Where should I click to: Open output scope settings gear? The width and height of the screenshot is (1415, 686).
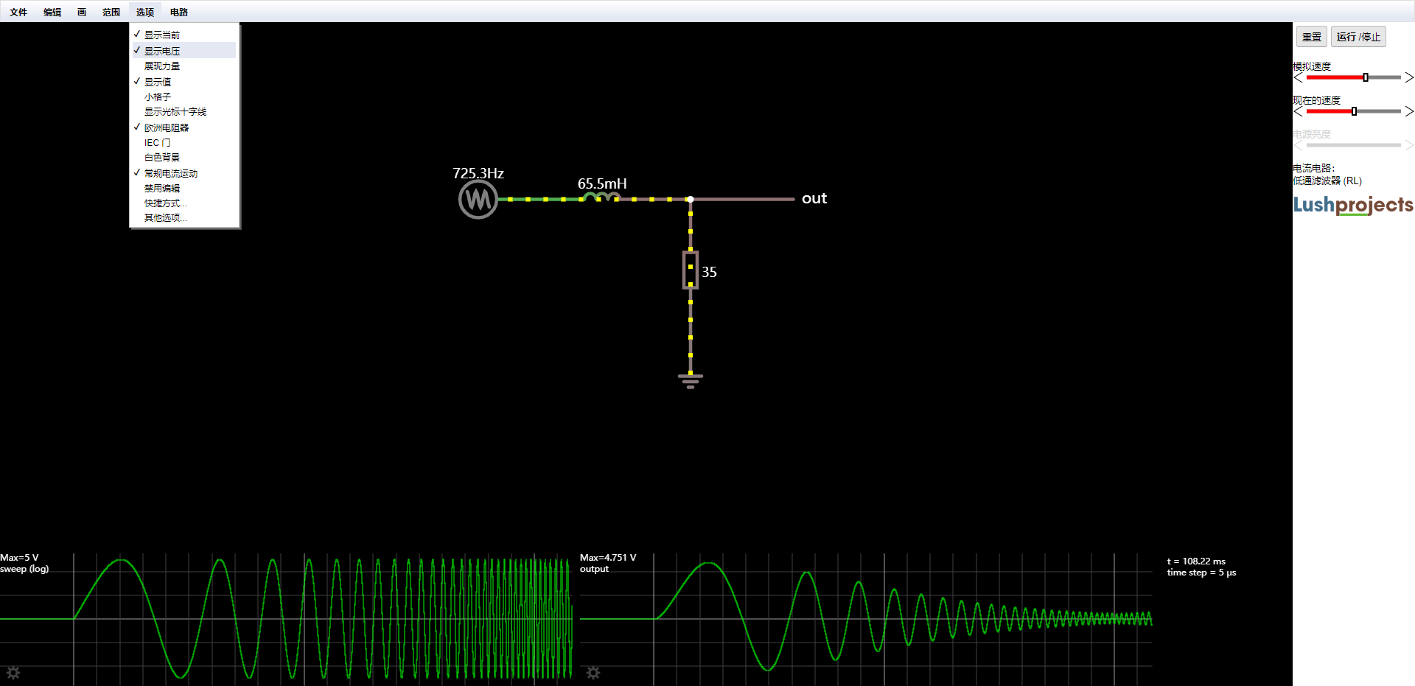pyautogui.click(x=593, y=672)
